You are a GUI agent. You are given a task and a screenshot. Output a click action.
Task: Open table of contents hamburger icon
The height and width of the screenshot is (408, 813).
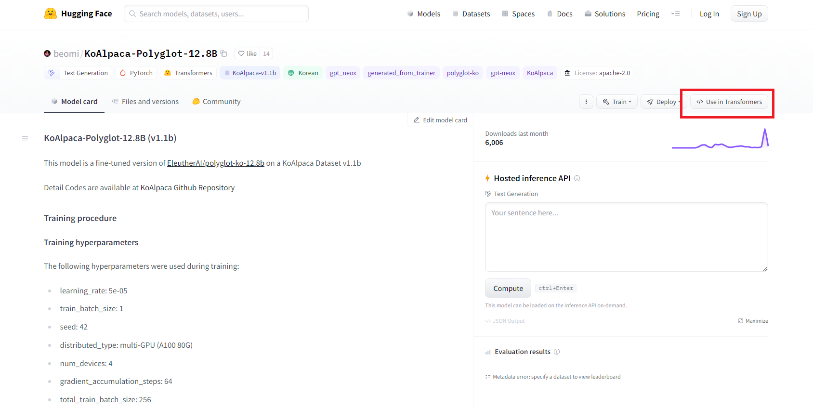tap(25, 138)
